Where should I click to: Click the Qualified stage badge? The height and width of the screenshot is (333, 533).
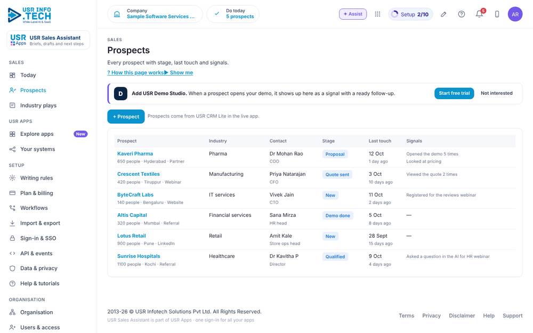(x=335, y=257)
